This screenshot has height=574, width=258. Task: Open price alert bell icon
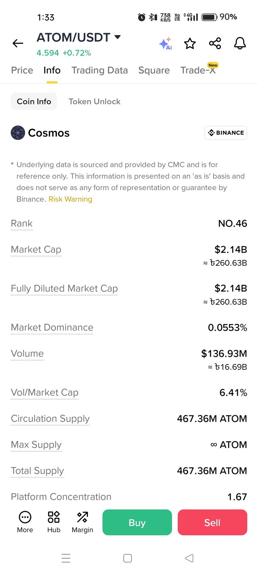tap(240, 43)
